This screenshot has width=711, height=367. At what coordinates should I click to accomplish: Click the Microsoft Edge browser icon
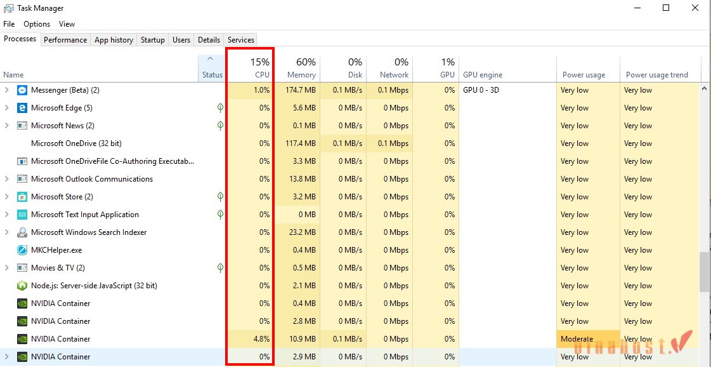pyautogui.click(x=22, y=107)
